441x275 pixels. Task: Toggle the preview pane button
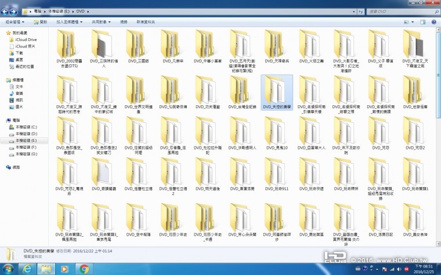(422, 22)
